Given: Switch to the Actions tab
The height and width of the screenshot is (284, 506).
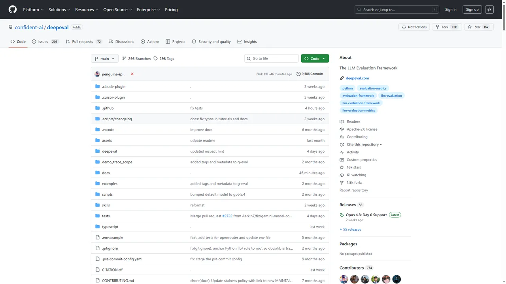Looking at the screenshot, I should [150, 41].
